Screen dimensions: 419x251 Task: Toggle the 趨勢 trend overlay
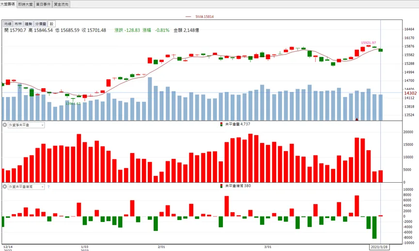coord(28,24)
